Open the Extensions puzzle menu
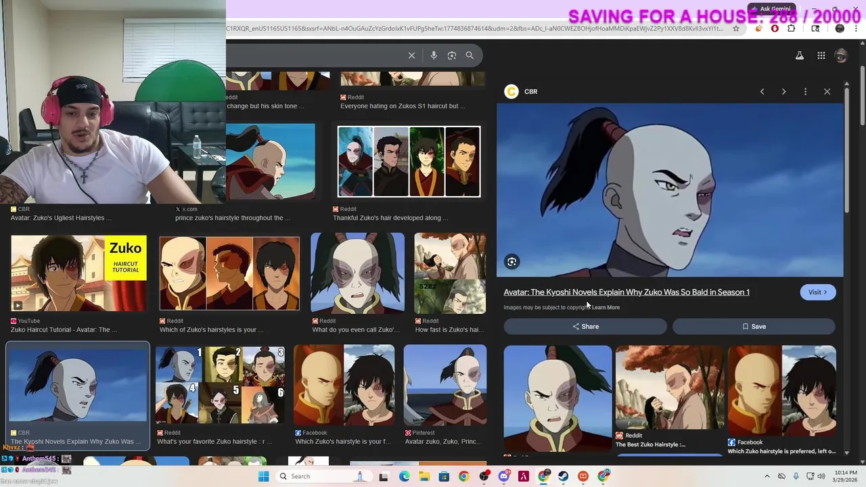 [792, 28]
